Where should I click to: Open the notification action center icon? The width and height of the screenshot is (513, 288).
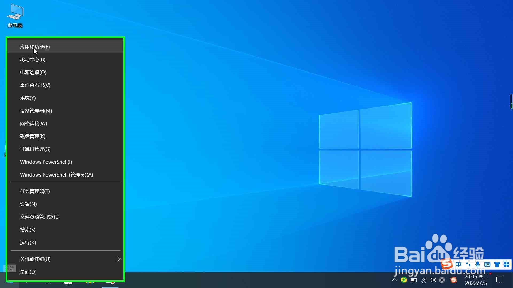pyautogui.click(x=500, y=280)
